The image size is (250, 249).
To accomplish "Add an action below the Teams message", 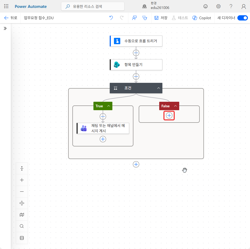I will [103, 139].
